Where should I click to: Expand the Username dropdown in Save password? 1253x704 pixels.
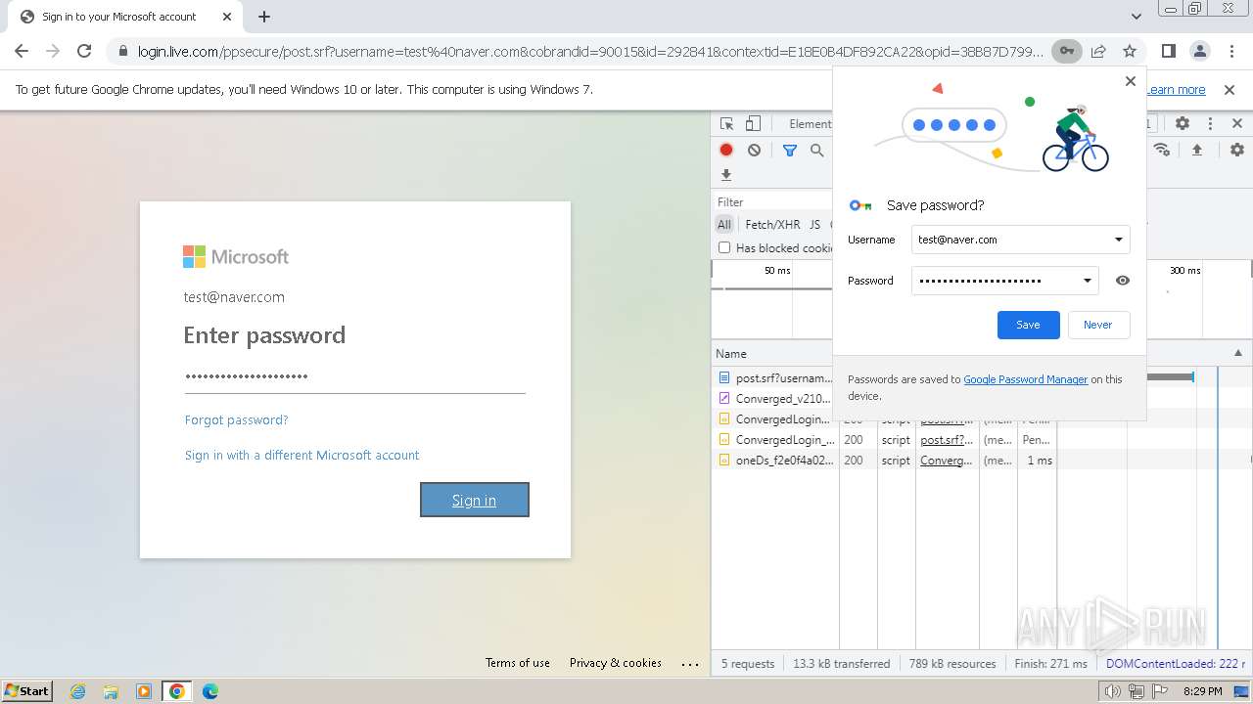coord(1118,240)
